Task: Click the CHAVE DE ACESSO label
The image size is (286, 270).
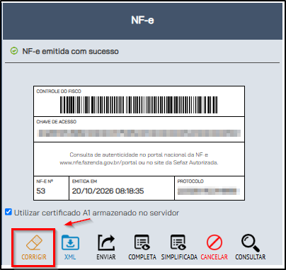Action: click(x=57, y=122)
